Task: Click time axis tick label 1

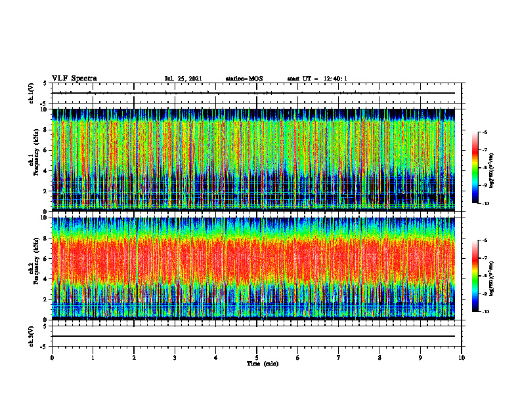Action: [x=93, y=358]
